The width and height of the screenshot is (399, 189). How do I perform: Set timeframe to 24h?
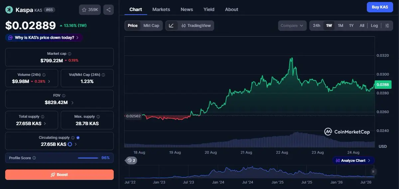317,26
